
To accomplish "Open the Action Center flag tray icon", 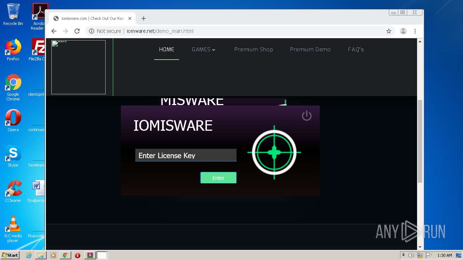I will pyautogui.click(x=429, y=255).
